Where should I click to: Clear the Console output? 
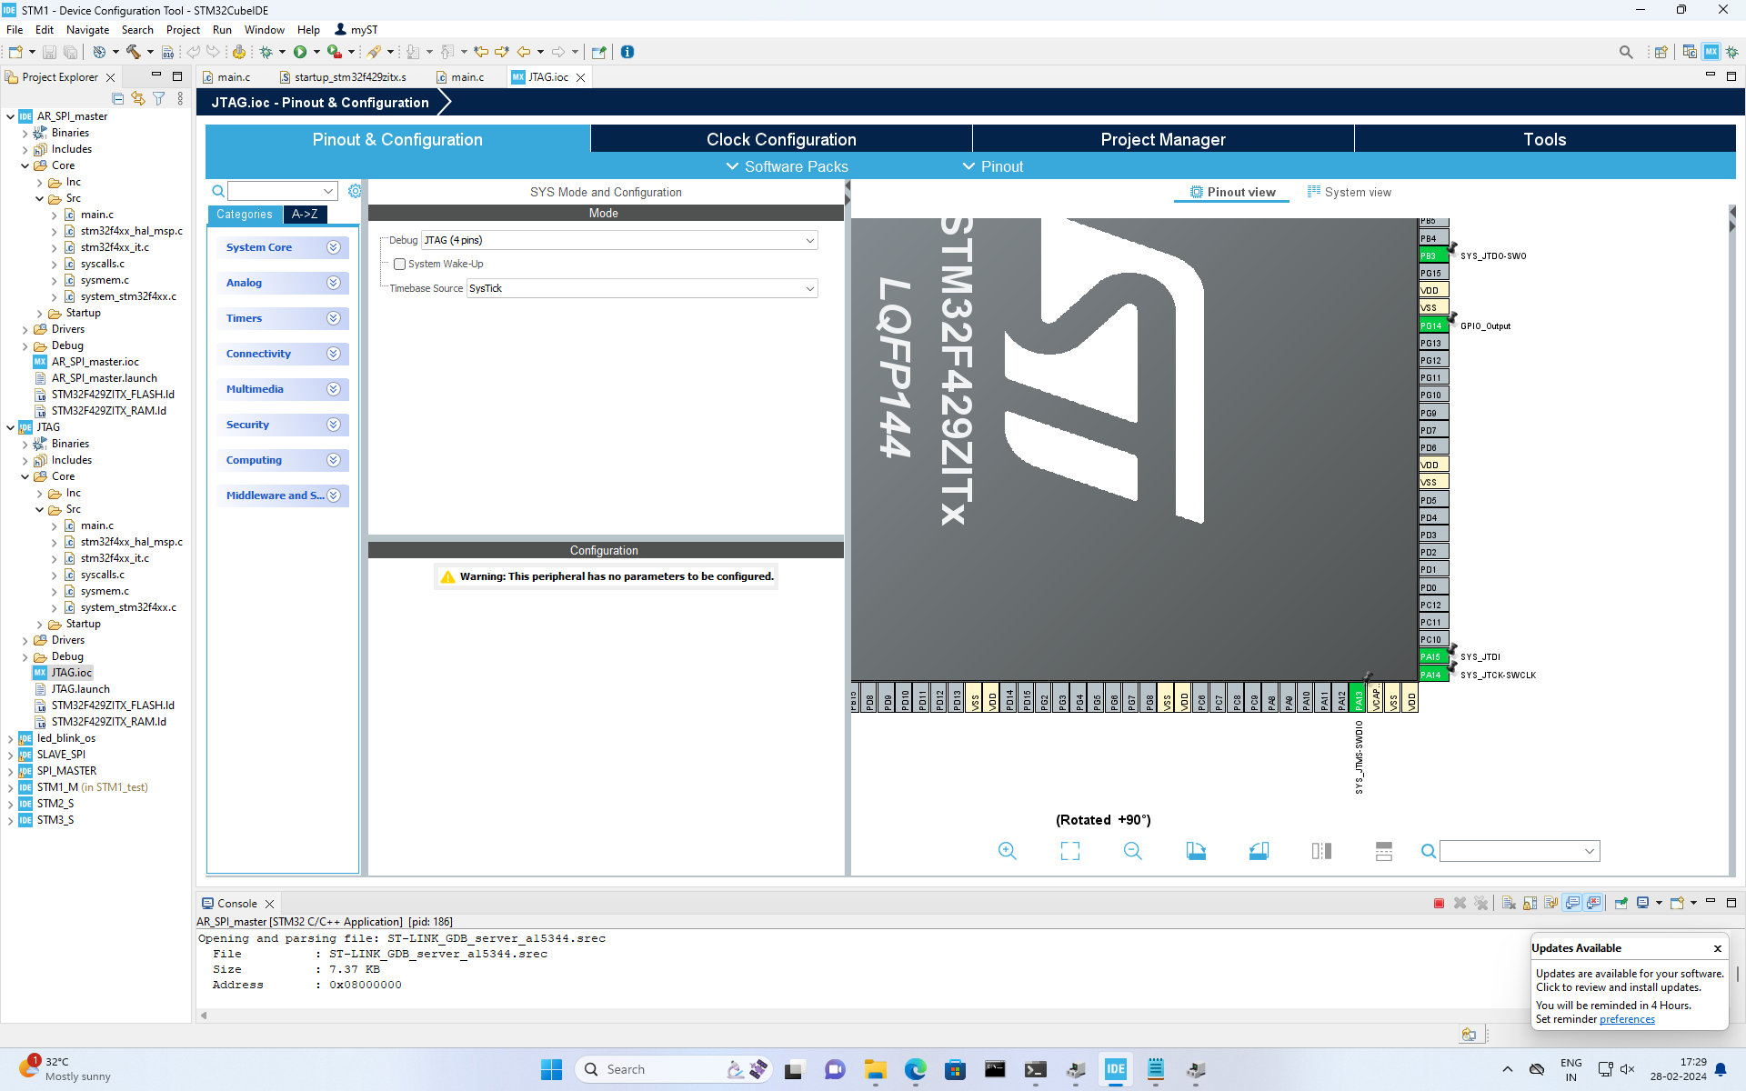click(1508, 902)
